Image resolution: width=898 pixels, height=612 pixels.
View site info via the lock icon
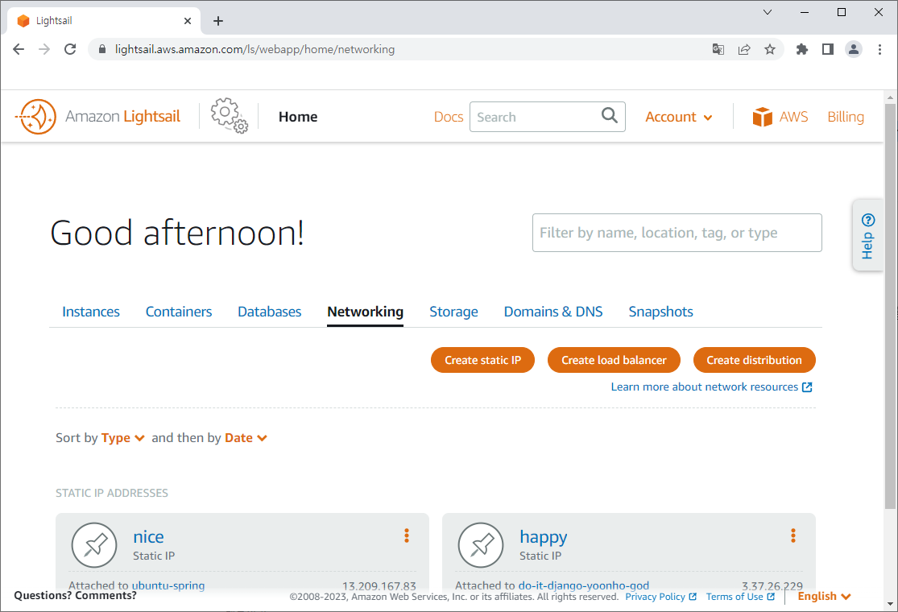click(102, 49)
